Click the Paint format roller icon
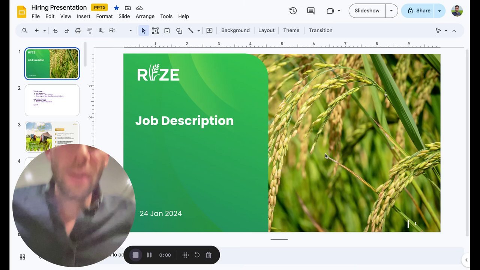The height and width of the screenshot is (270, 480). 89,30
